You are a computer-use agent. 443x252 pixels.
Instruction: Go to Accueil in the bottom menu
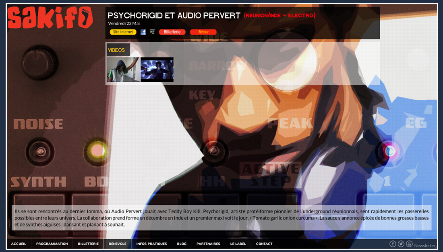point(19,244)
